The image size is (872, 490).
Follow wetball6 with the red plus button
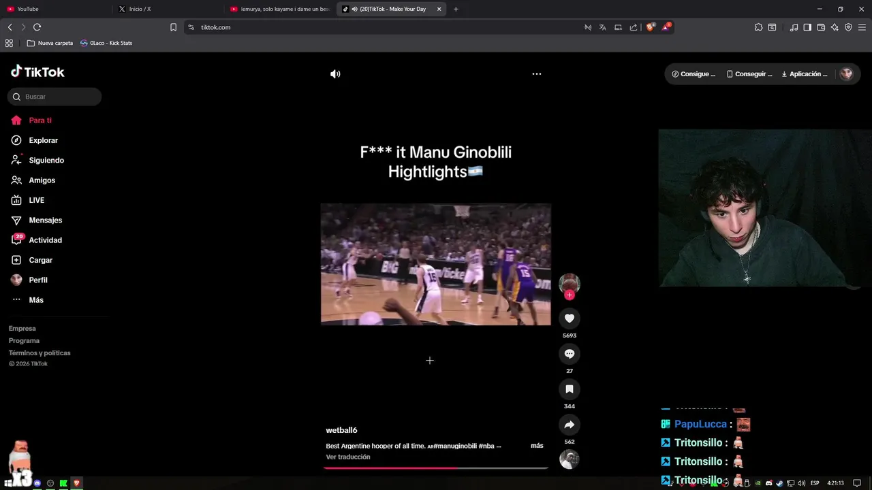coord(570,295)
